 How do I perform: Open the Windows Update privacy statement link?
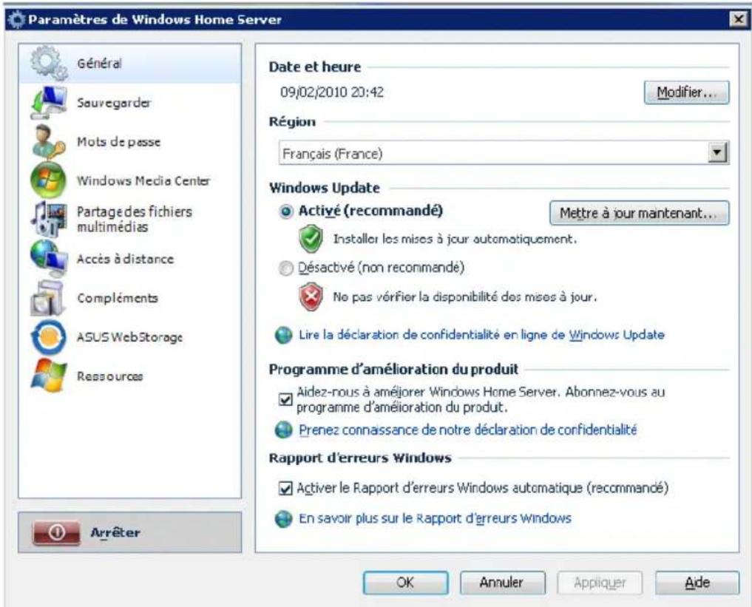[x=481, y=335]
